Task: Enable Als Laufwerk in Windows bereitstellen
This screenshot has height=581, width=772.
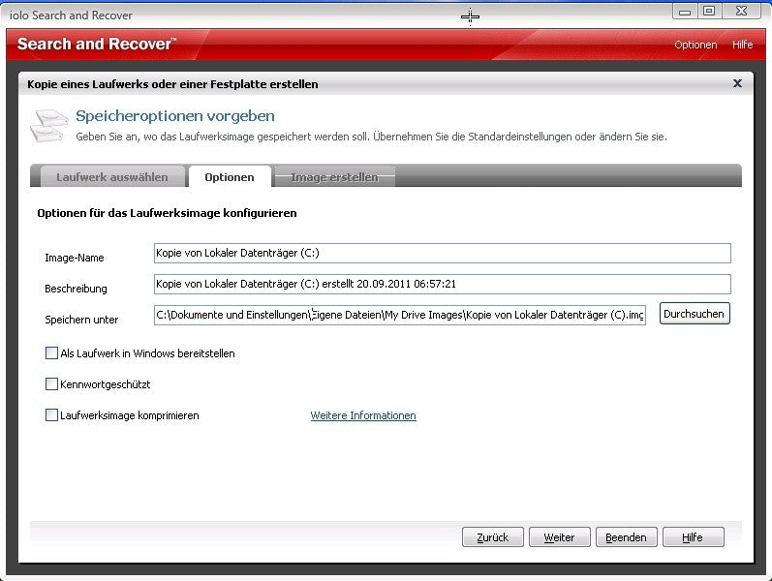Action: pyautogui.click(x=51, y=353)
